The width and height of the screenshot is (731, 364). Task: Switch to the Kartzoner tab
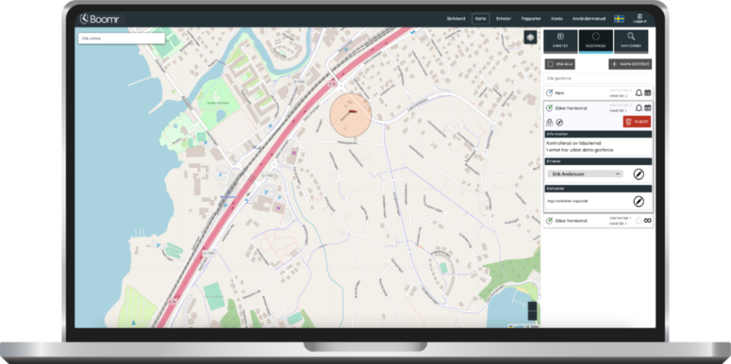pyautogui.click(x=631, y=41)
